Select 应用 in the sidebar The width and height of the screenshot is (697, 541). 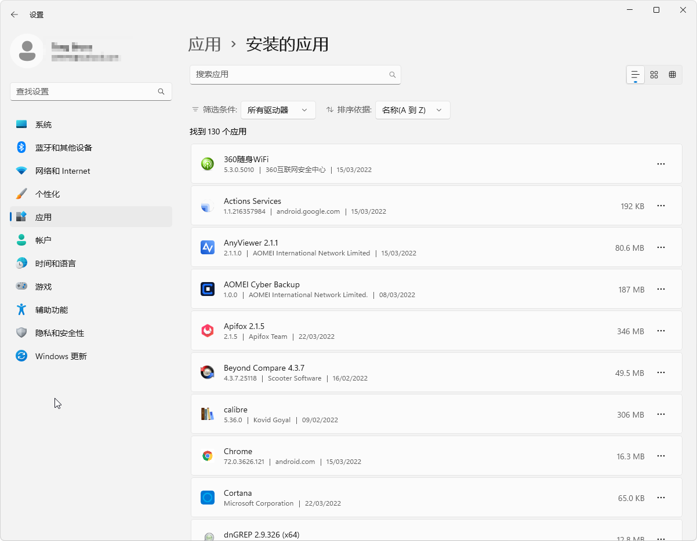click(x=91, y=217)
